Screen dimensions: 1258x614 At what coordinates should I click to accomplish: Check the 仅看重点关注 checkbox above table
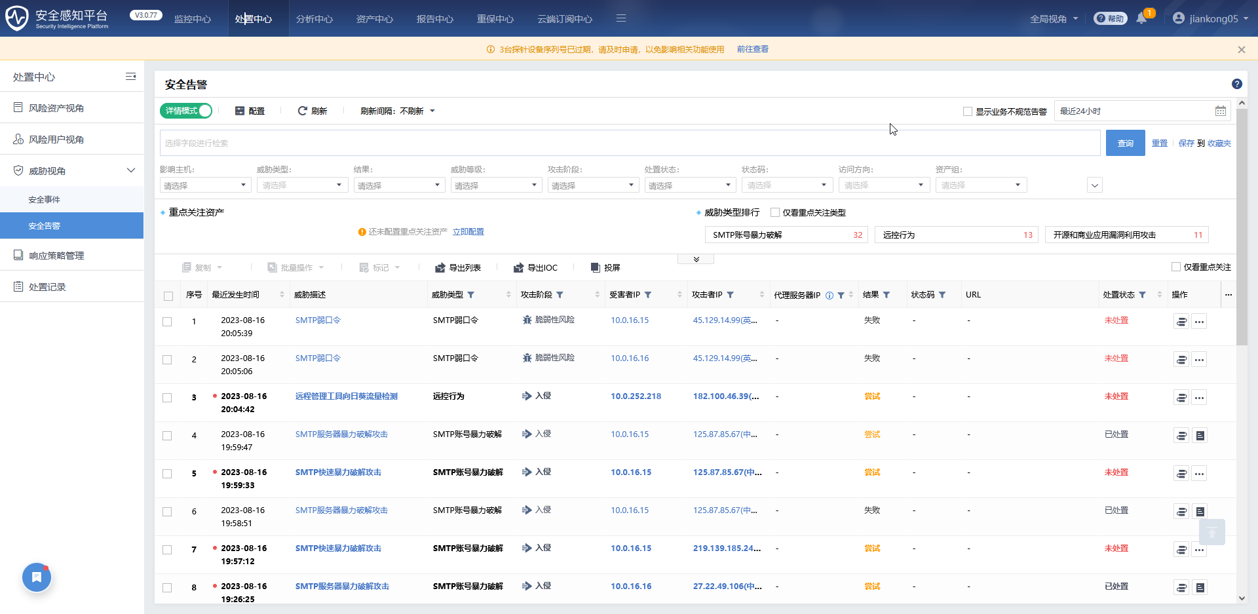tap(1176, 267)
